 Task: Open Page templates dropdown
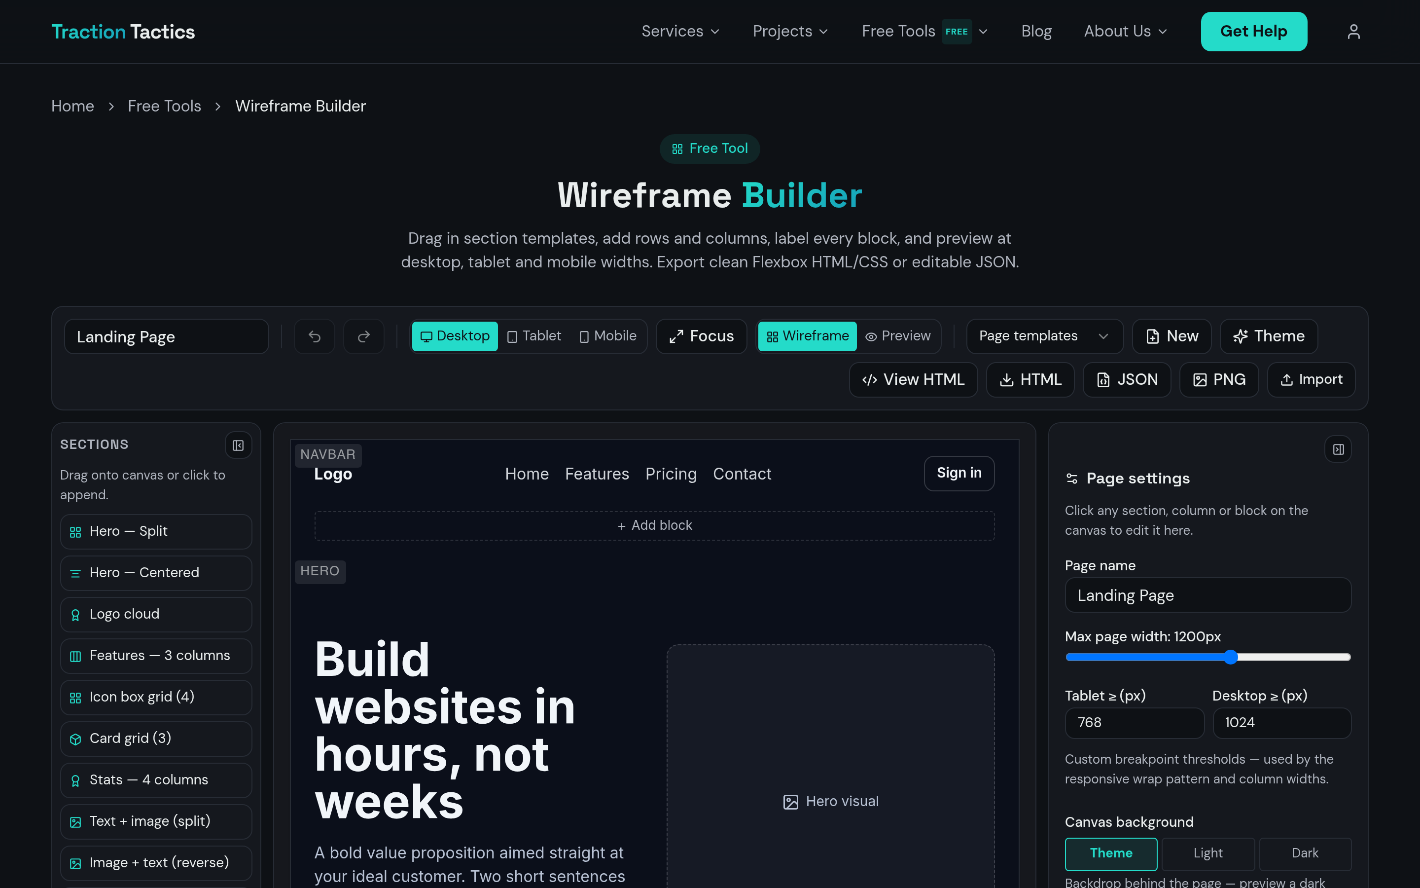coord(1044,336)
